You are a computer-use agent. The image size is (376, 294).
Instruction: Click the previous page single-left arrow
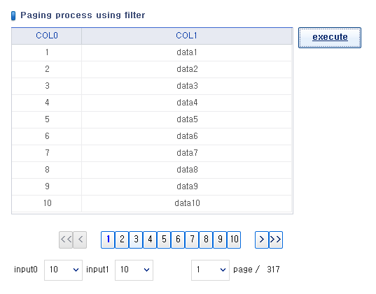(80, 240)
